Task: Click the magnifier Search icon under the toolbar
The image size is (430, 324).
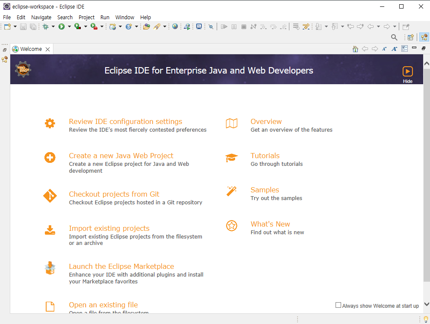Action: click(x=394, y=37)
